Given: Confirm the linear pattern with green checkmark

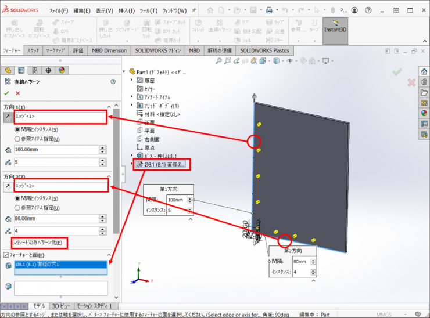Looking at the screenshot, I should 6,93.
